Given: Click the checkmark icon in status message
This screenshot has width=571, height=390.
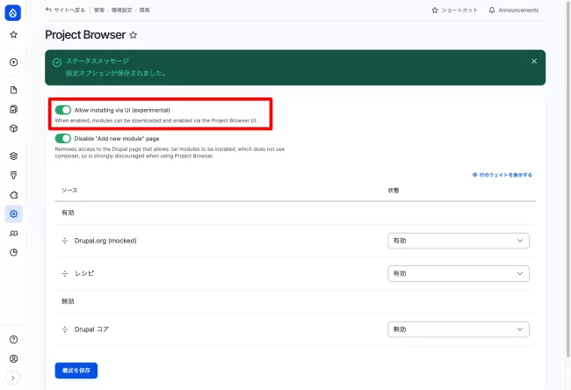Looking at the screenshot, I should [57, 62].
